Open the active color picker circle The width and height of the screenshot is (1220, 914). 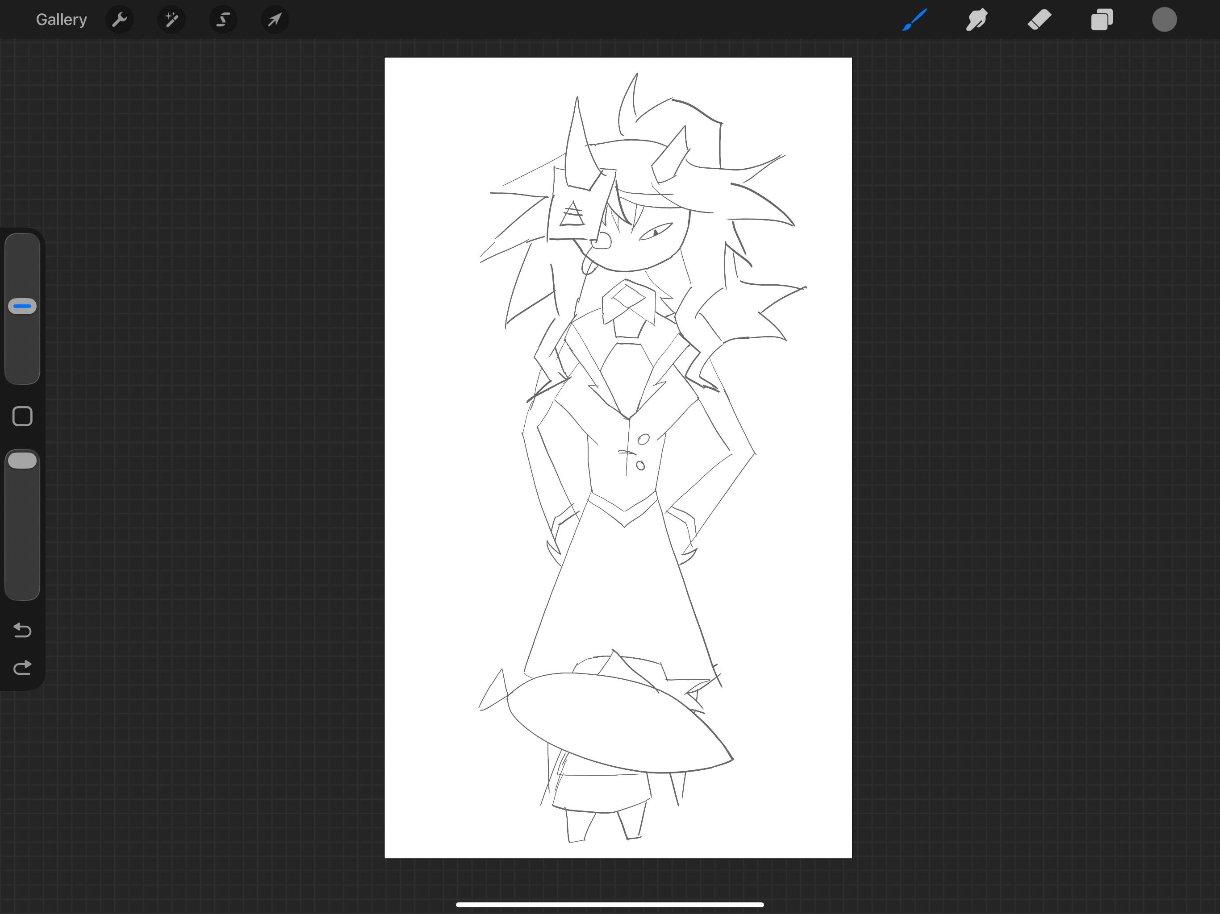point(1164,20)
